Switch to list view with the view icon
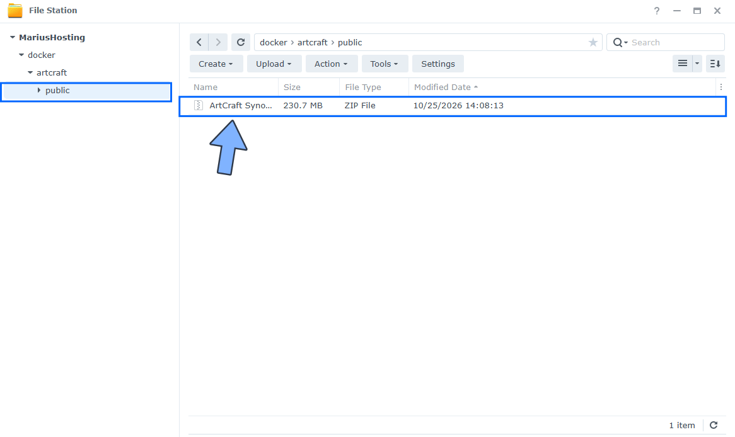The height and width of the screenshot is (437, 735). tap(683, 63)
